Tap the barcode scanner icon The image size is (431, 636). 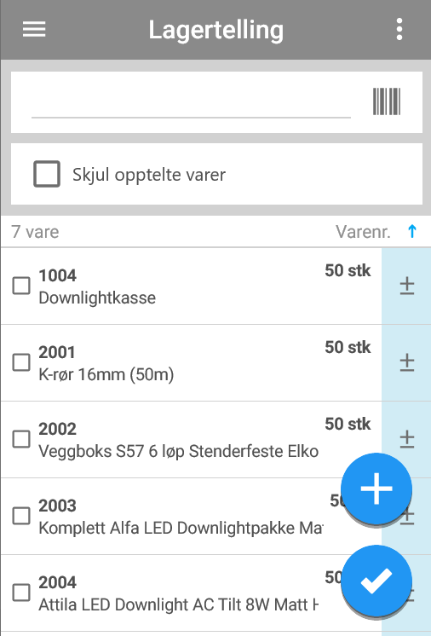[387, 101]
